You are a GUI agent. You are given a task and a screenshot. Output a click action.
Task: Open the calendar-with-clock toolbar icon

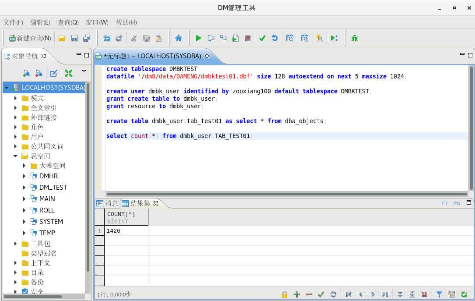click(304, 38)
